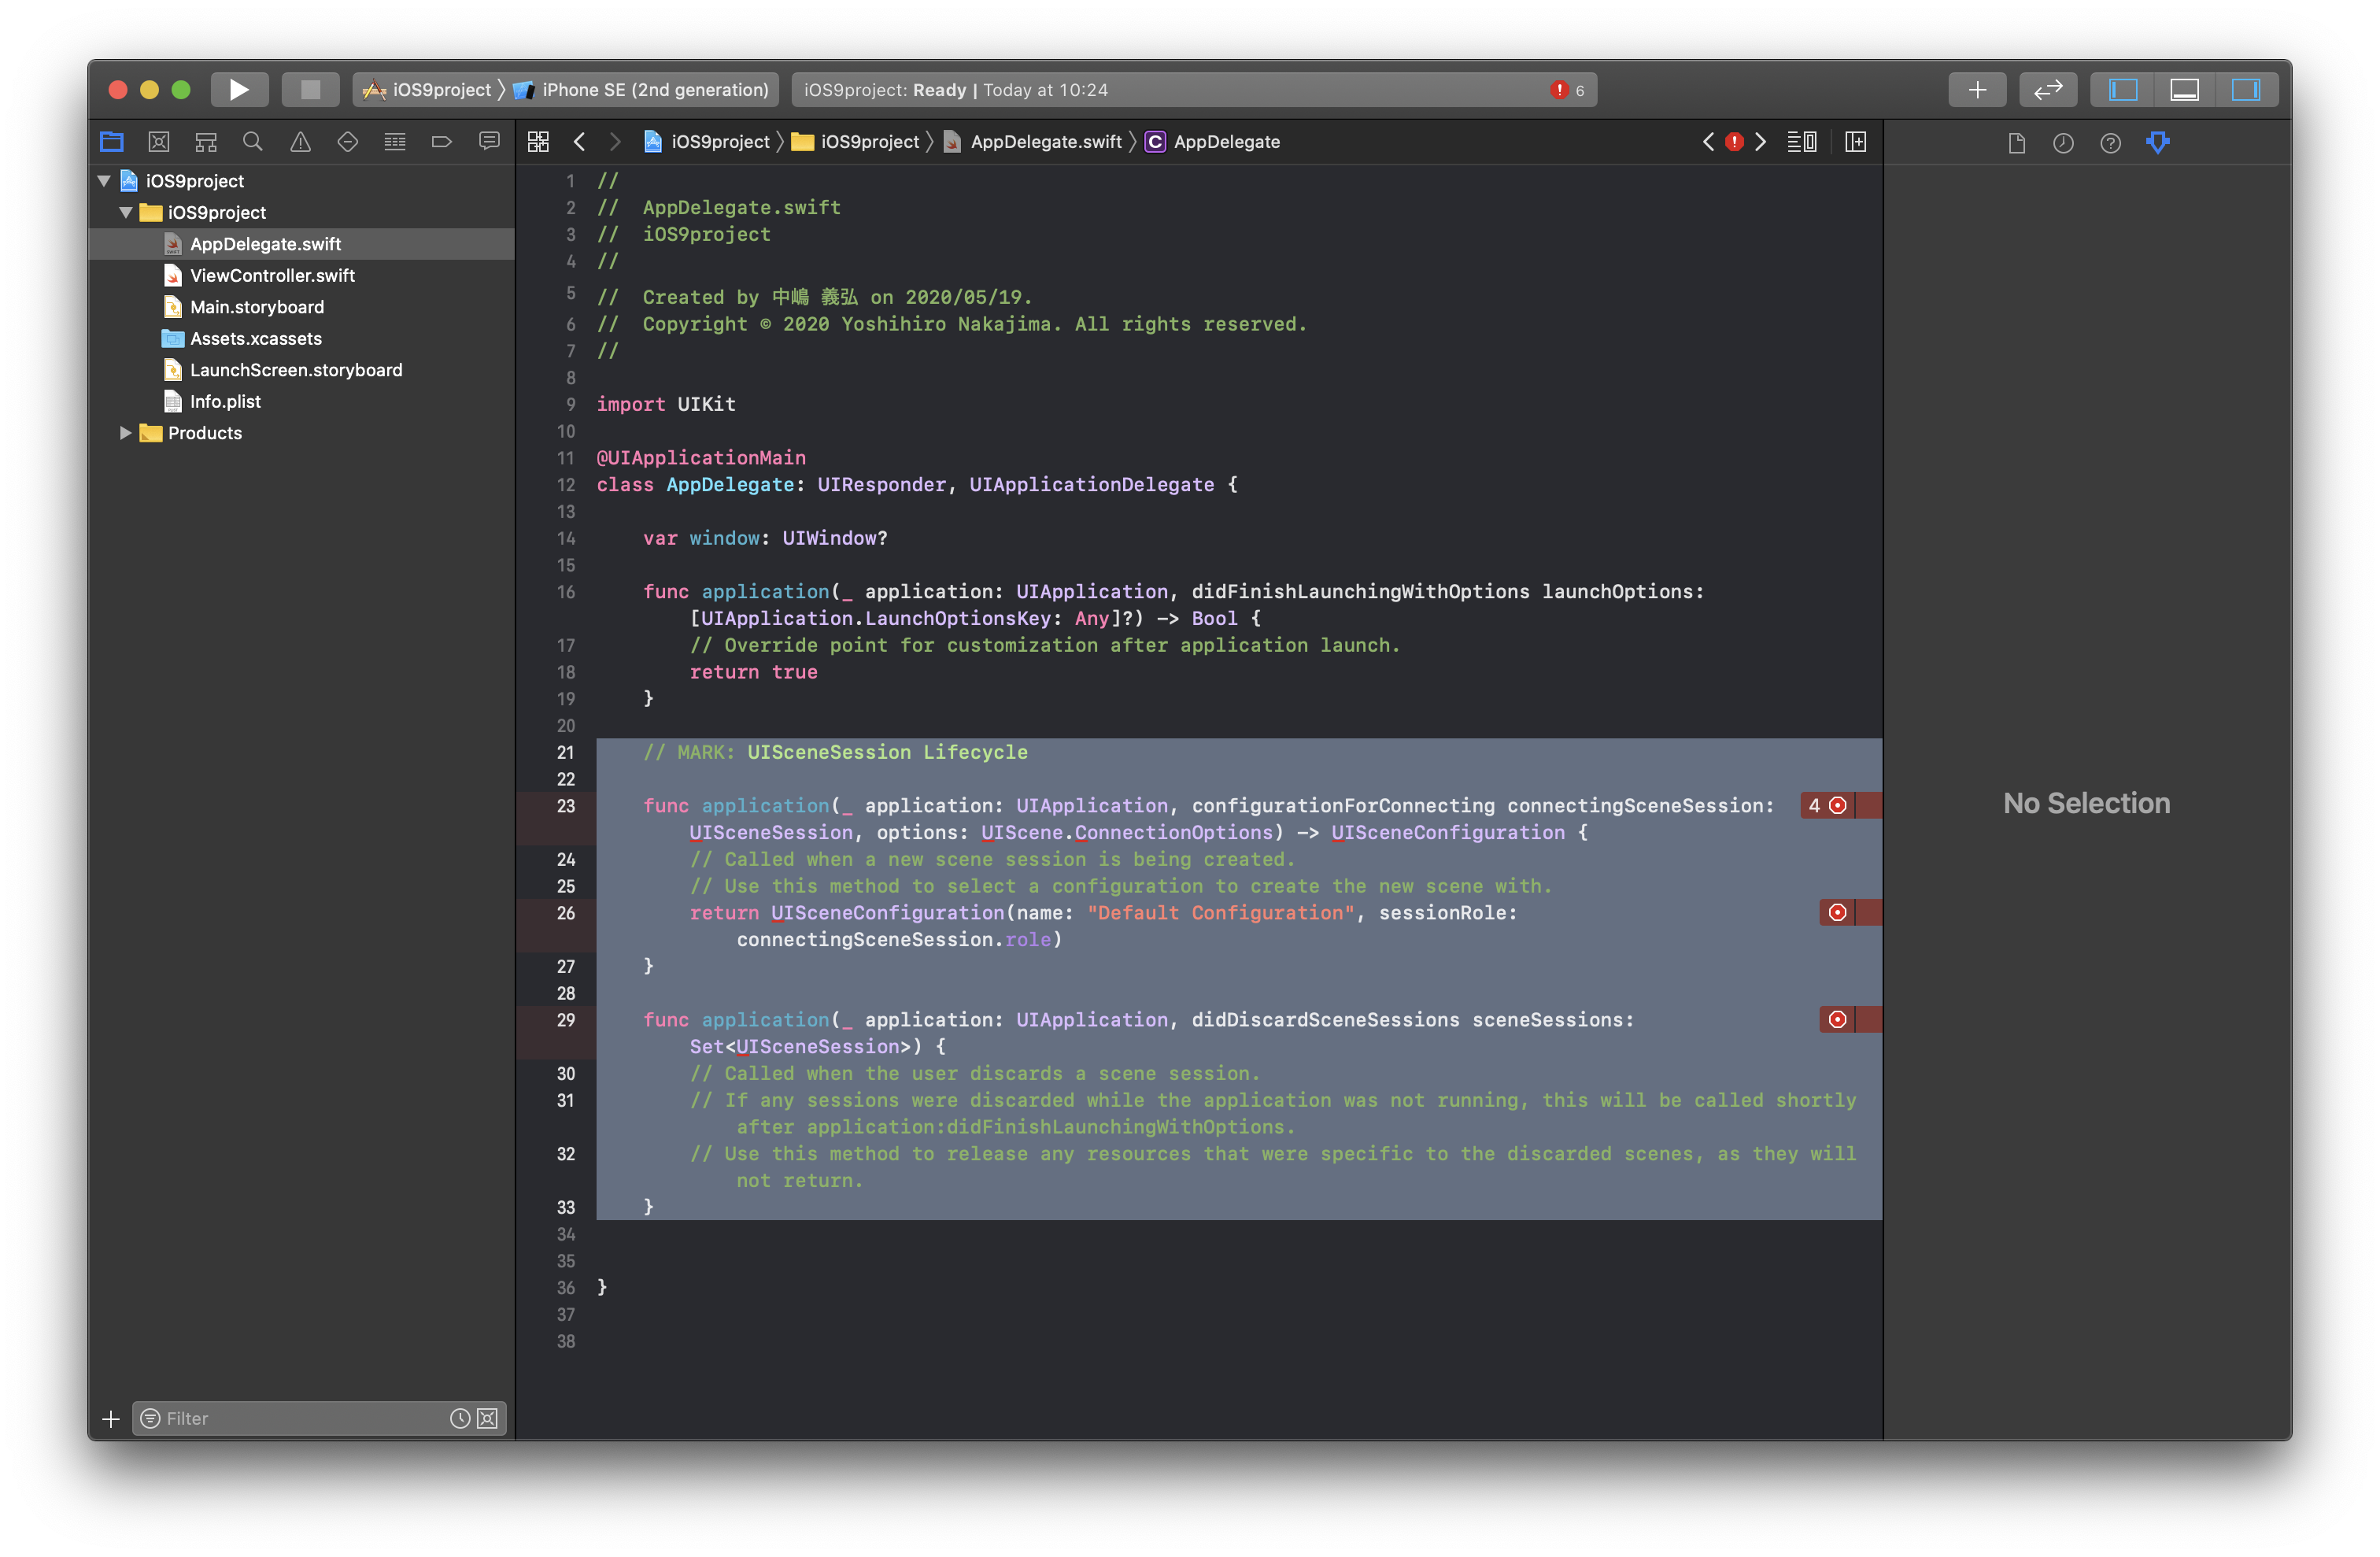2380x1557 pixels.
Task: Show the Source Control navigator
Action: (x=158, y=142)
